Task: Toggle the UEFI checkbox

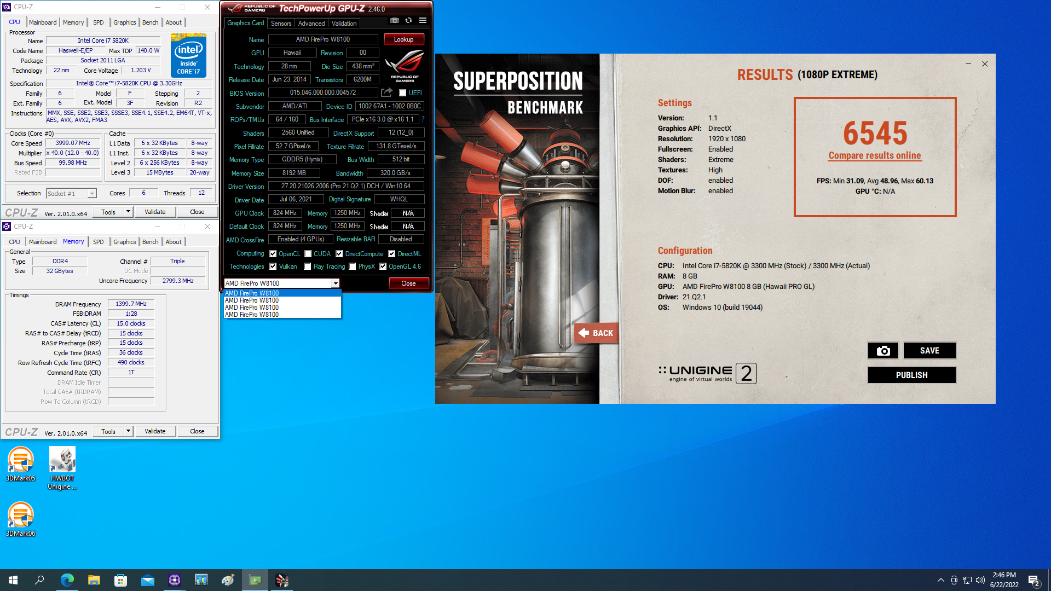Action: (x=402, y=93)
